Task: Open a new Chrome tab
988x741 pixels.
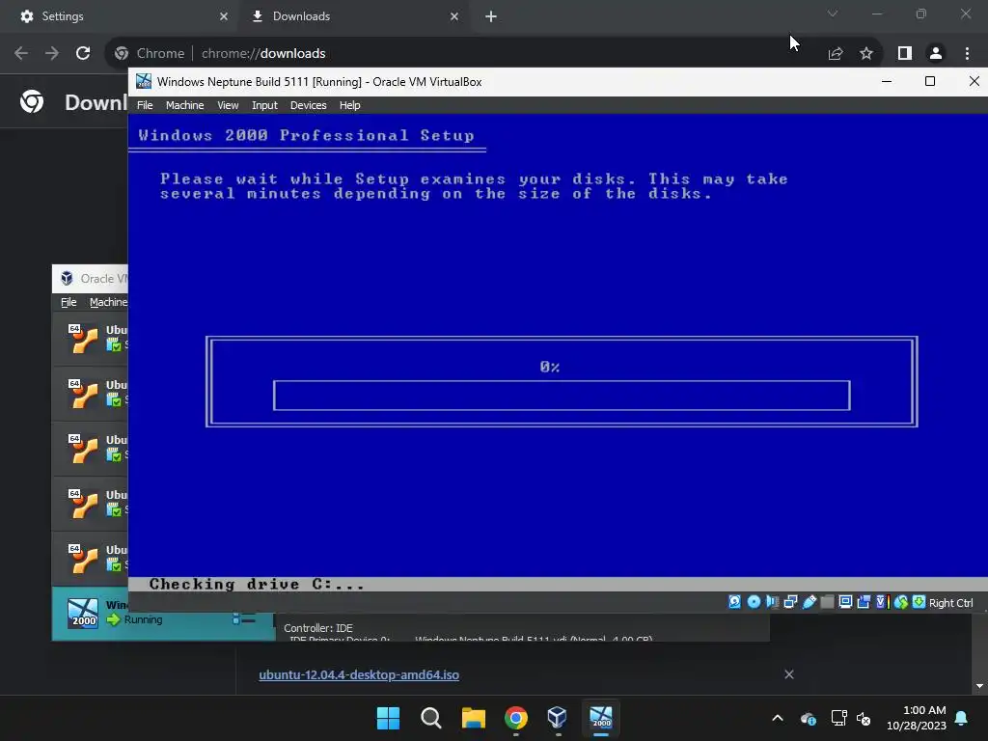Action: point(491,16)
